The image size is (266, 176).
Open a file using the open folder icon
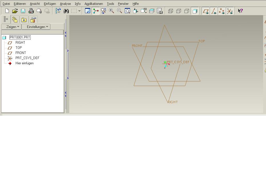[15, 11]
